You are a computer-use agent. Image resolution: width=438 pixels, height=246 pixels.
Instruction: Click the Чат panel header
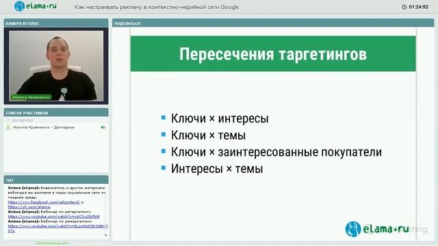[x=56, y=180]
